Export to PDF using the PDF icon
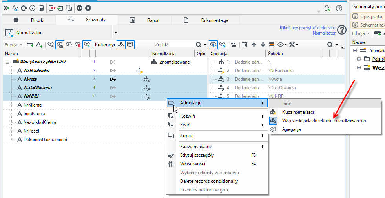 pyautogui.click(x=51, y=8)
